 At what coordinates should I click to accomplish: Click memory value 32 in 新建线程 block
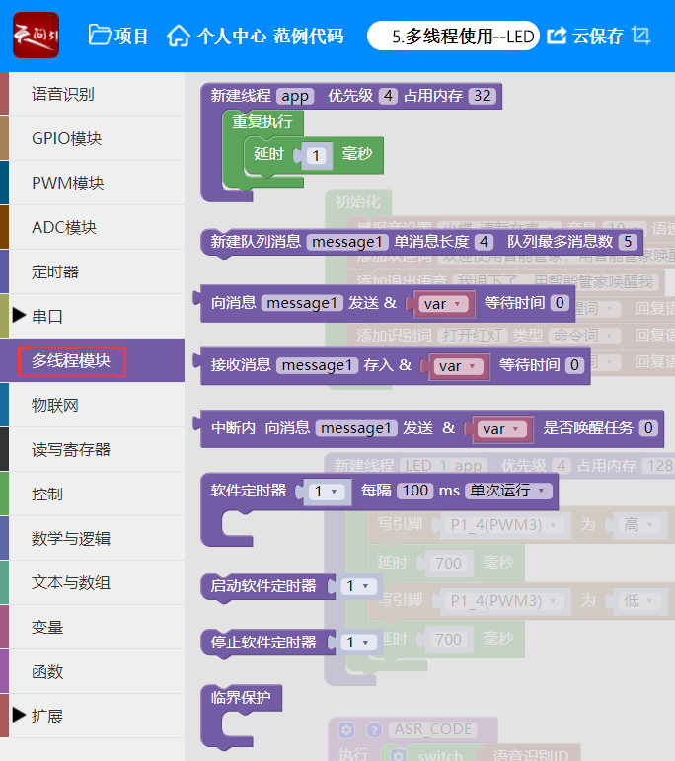482,96
